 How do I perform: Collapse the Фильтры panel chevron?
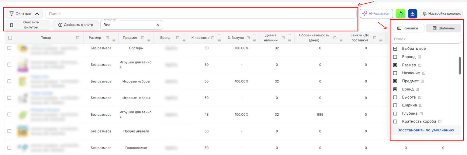click(x=37, y=14)
